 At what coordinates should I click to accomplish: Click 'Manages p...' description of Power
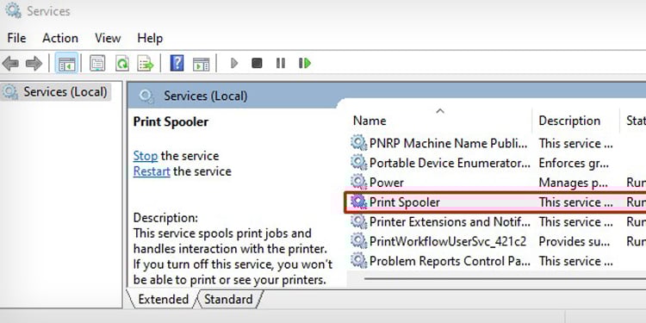573,183
